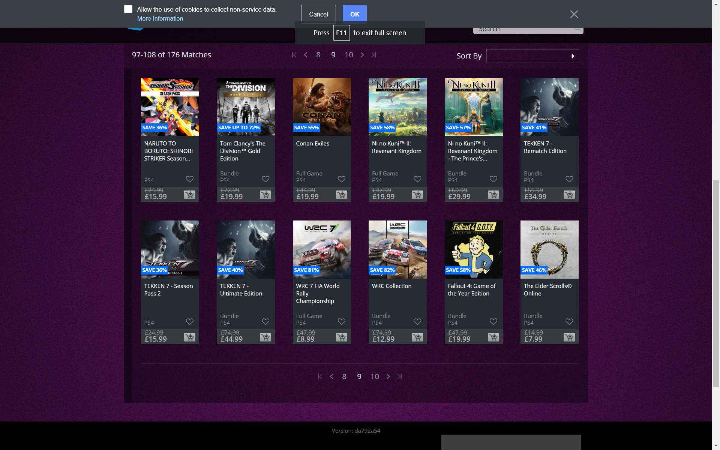This screenshot has height=450, width=720.
Task: Open Fallout 4 G.O.T.Y. cover thumbnail
Action: click(x=474, y=249)
